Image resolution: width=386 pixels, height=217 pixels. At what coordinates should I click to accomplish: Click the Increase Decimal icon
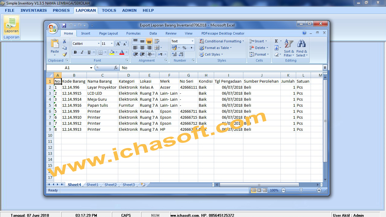[174, 54]
